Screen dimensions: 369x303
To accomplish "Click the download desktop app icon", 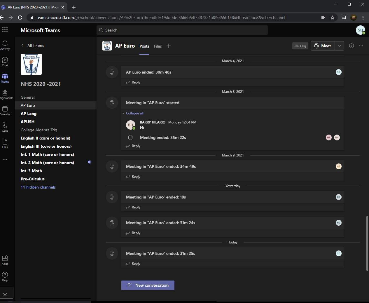I will click(5, 293).
